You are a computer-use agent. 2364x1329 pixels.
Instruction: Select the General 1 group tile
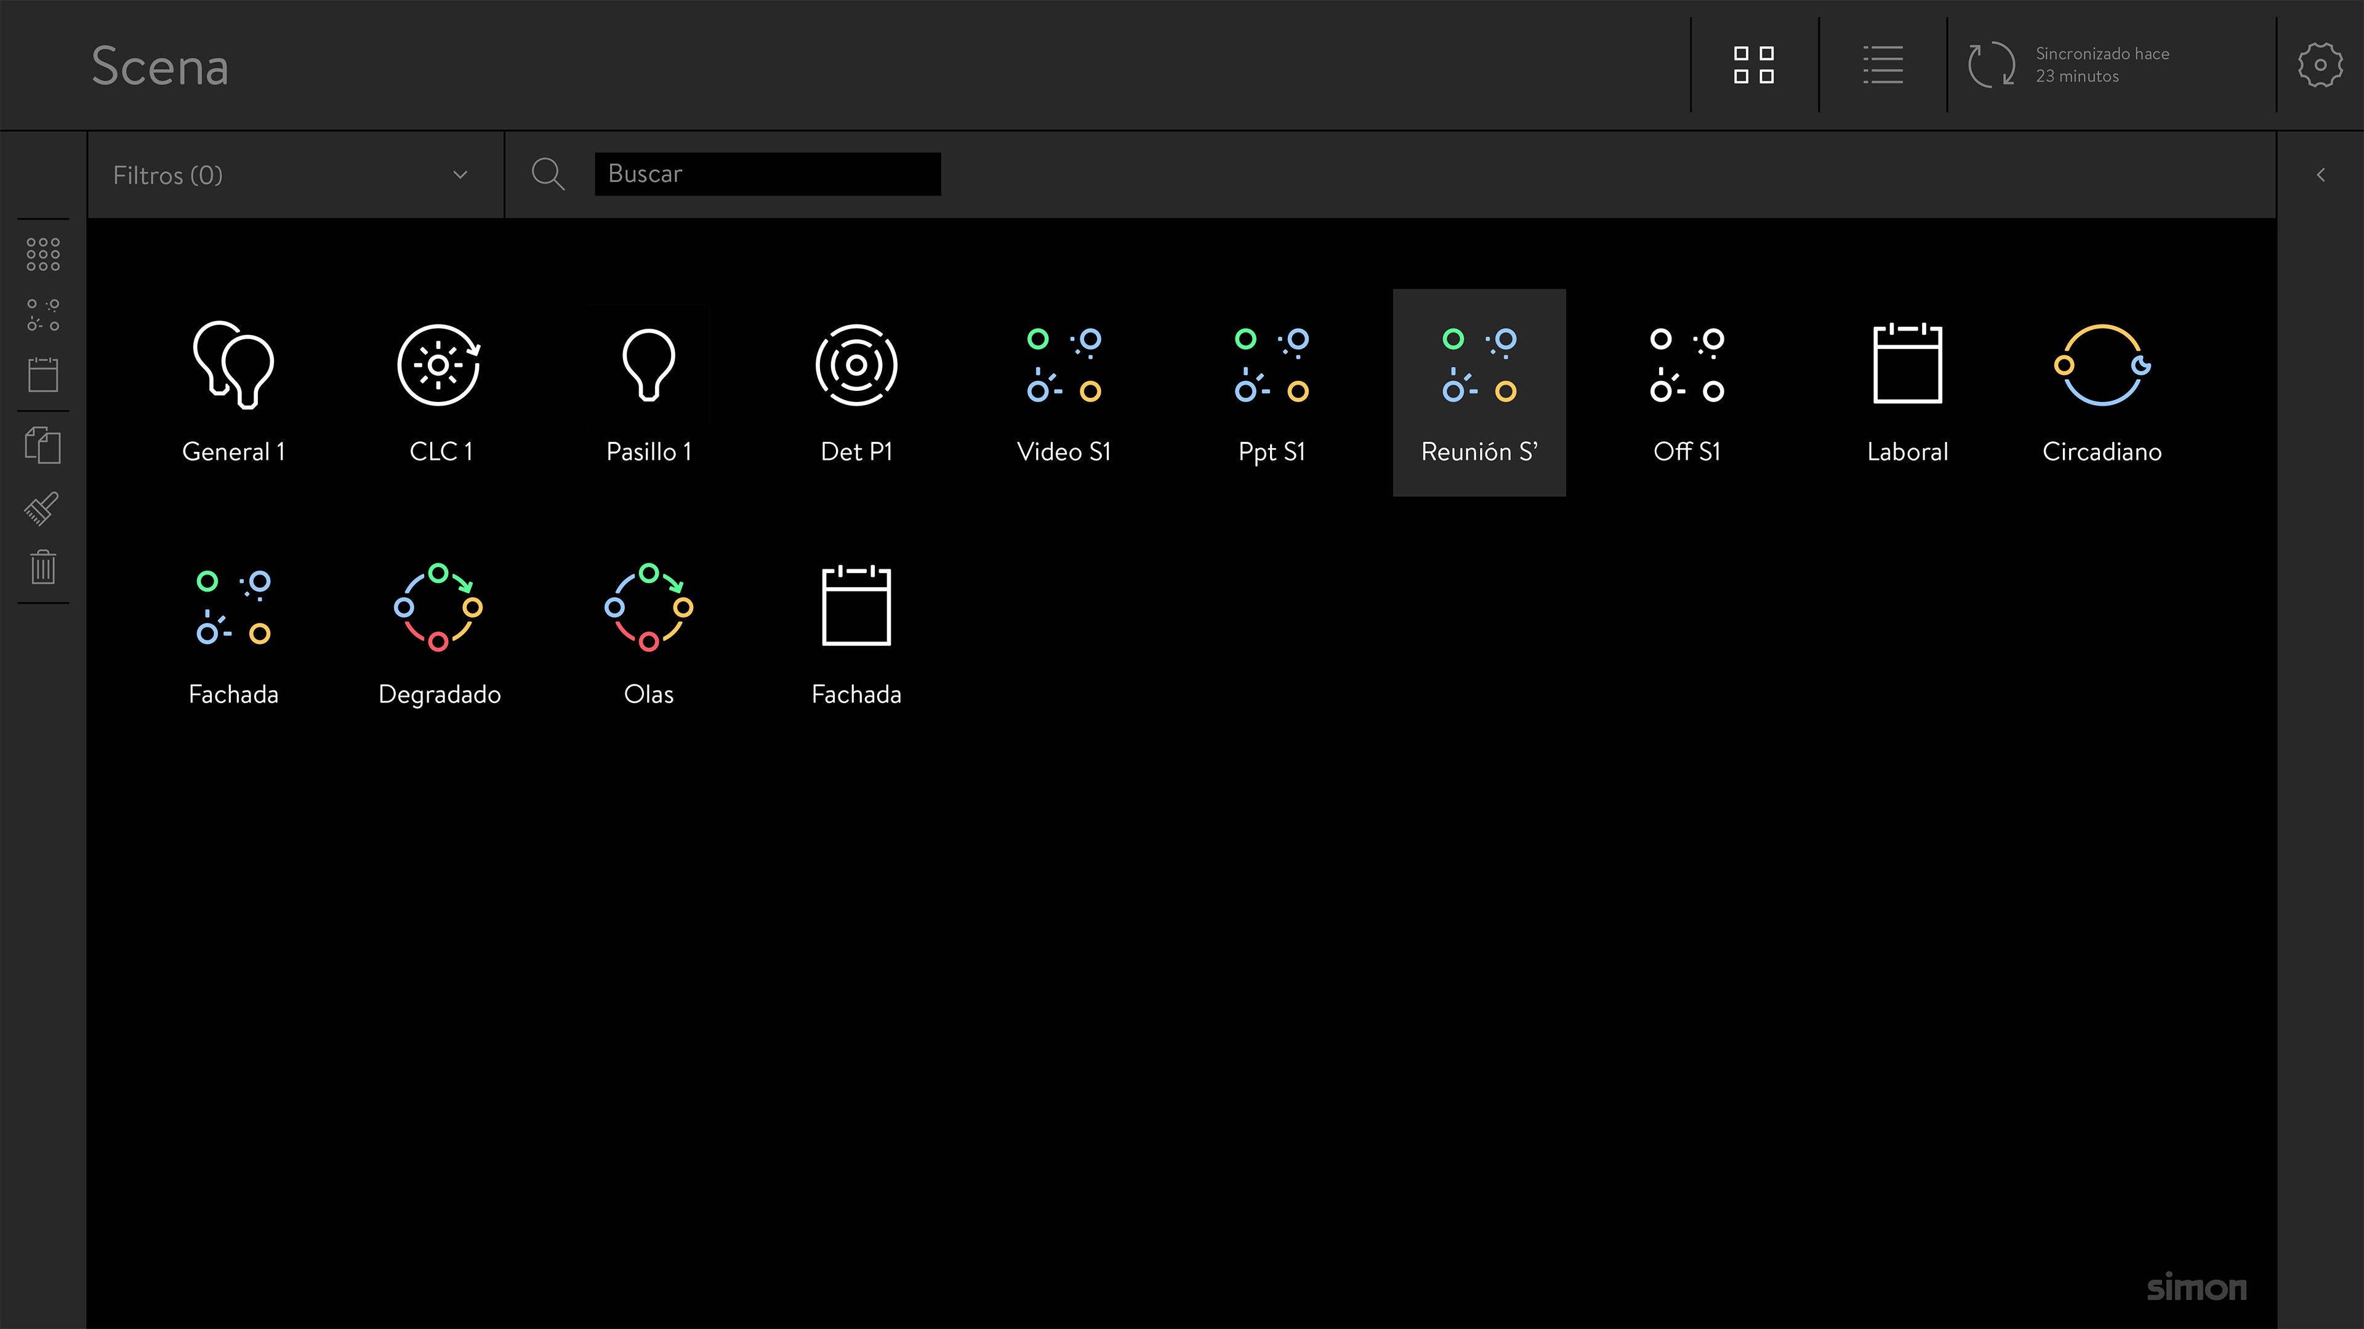pyautogui.click(x=233, y=390)
